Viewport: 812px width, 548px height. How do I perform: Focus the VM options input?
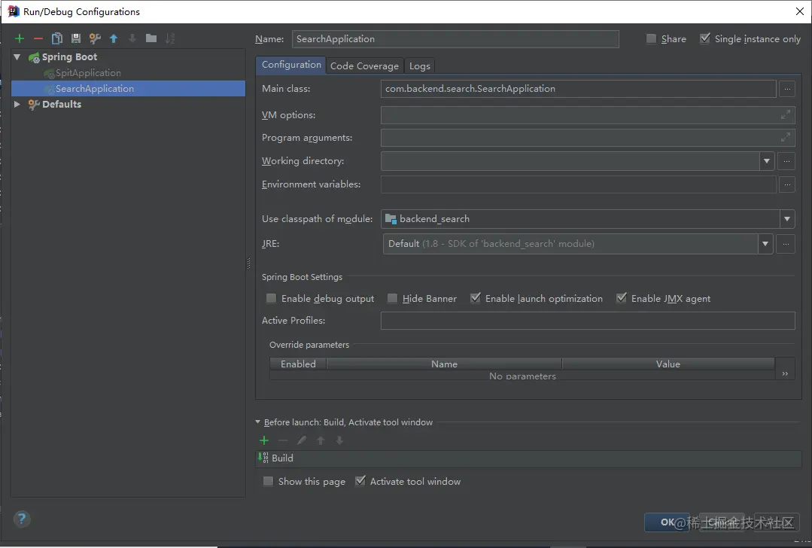pos(588,115)
